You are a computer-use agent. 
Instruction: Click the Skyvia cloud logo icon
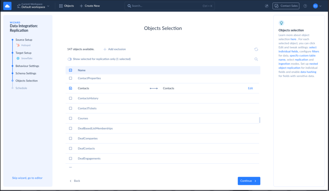(7, 6)
